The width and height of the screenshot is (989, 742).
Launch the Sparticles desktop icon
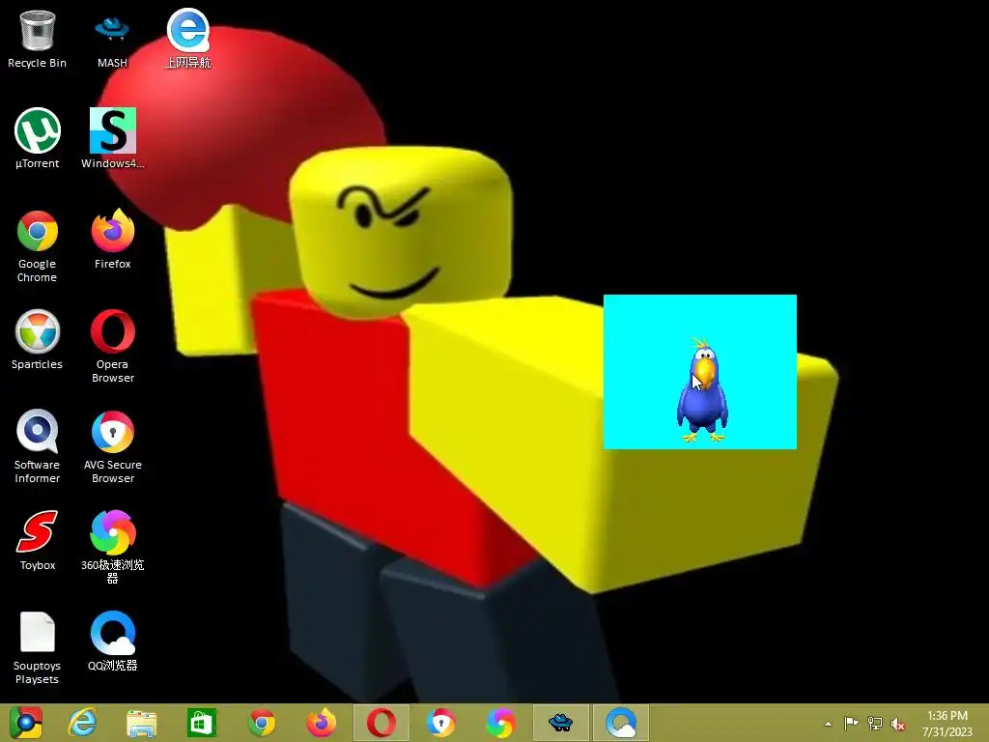point(38,340)
